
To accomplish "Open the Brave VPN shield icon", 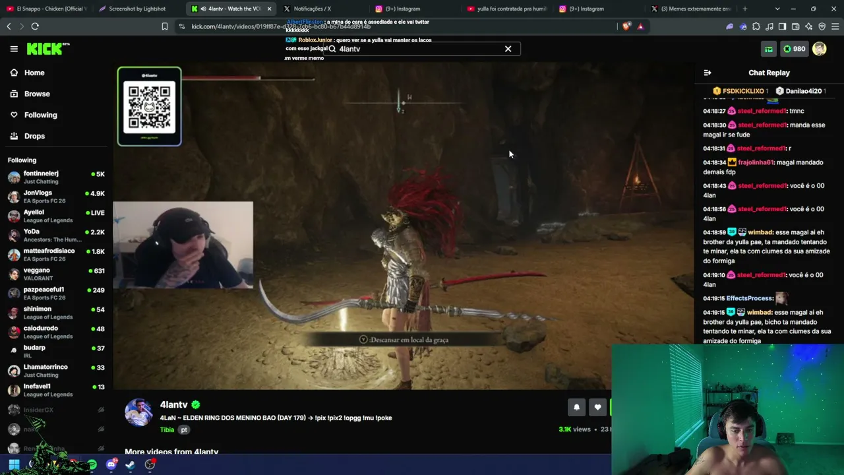I will pyautogui.click(x=822, y=26).
